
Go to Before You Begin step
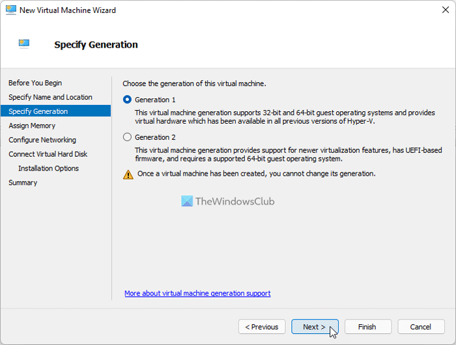click(35, 83)
